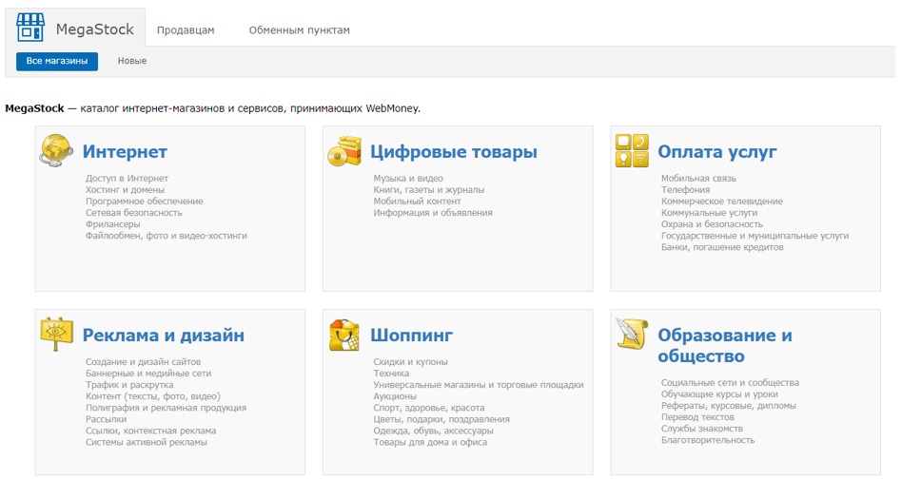Image resolution: width=902 pixels, height=480 pixels.
Task: Open Информация и объявления link
Action: coord(433,213)
